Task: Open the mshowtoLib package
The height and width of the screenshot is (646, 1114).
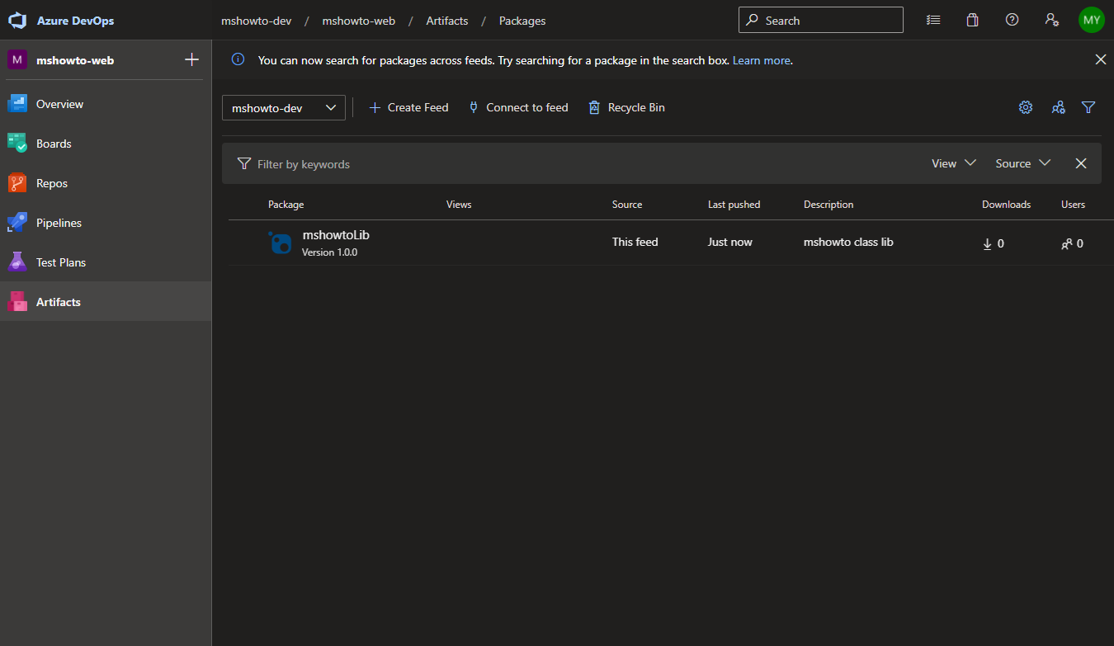Action: [336, 235]
